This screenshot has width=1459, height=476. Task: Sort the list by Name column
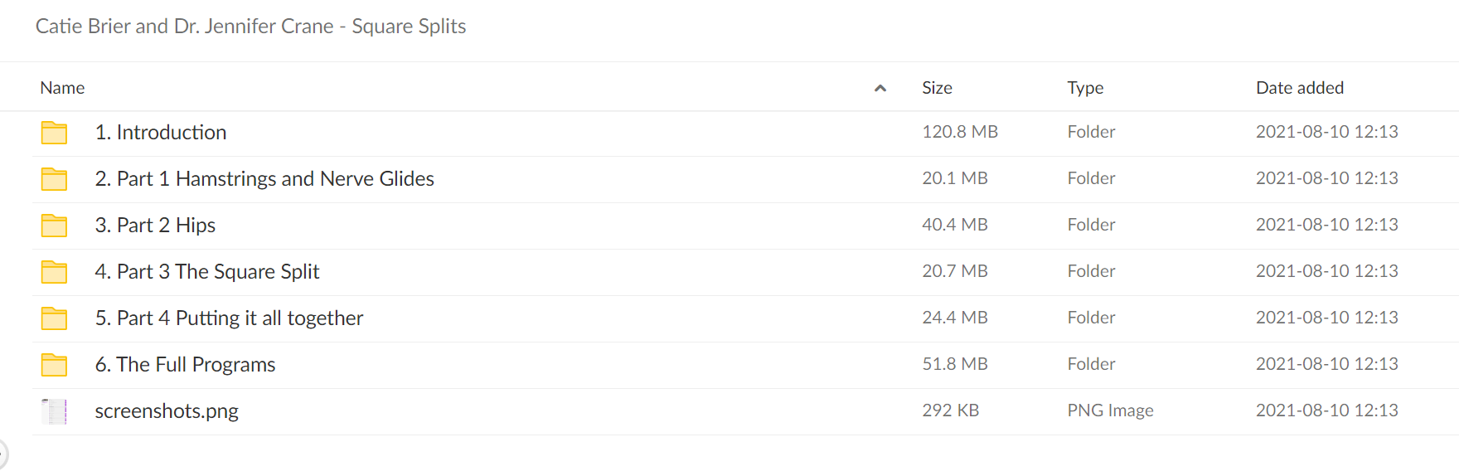[62, 88]
